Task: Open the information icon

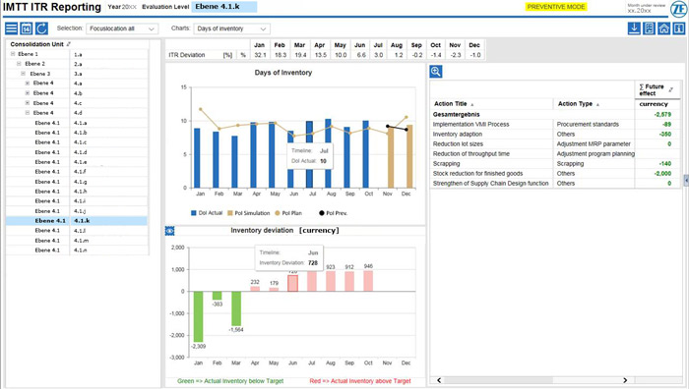Action: (679, 28)
